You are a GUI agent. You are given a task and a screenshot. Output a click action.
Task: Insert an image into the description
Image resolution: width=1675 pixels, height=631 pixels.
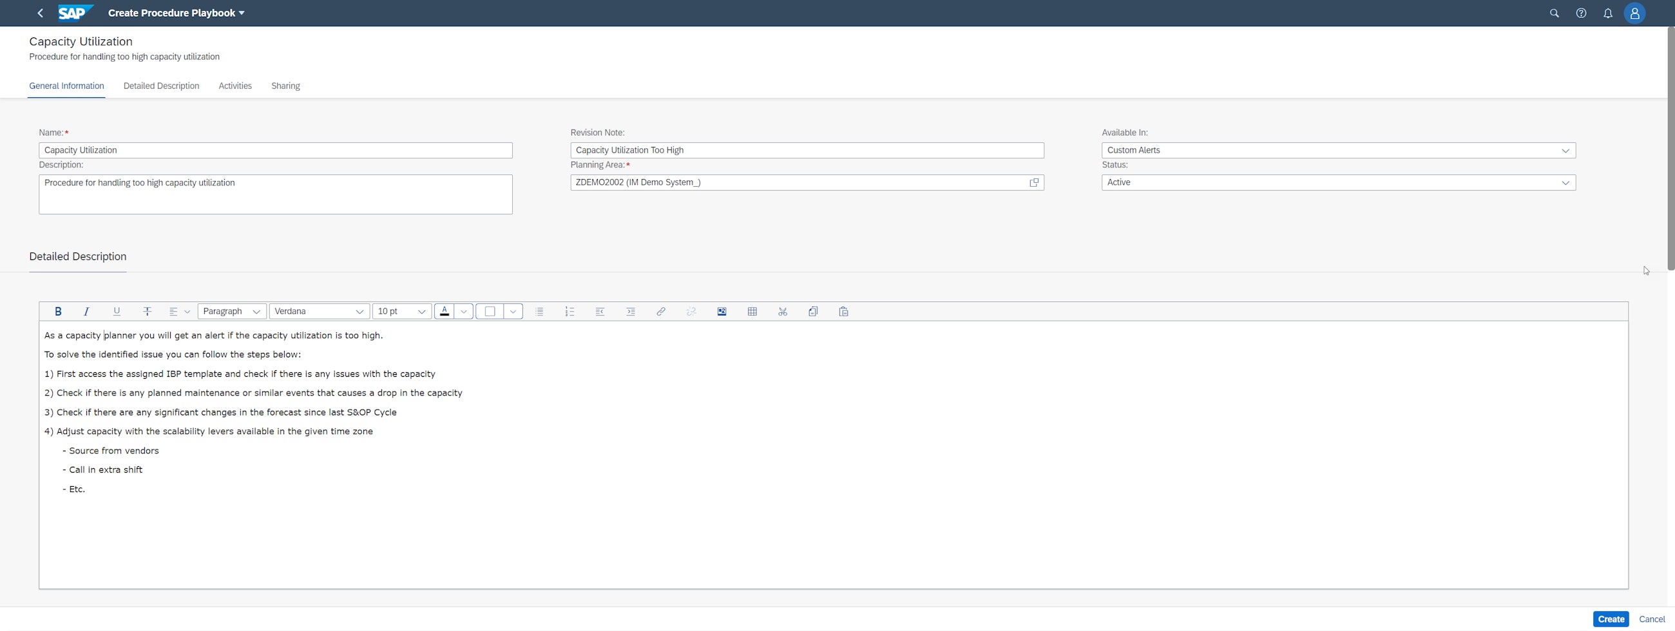tap(722, 311)
